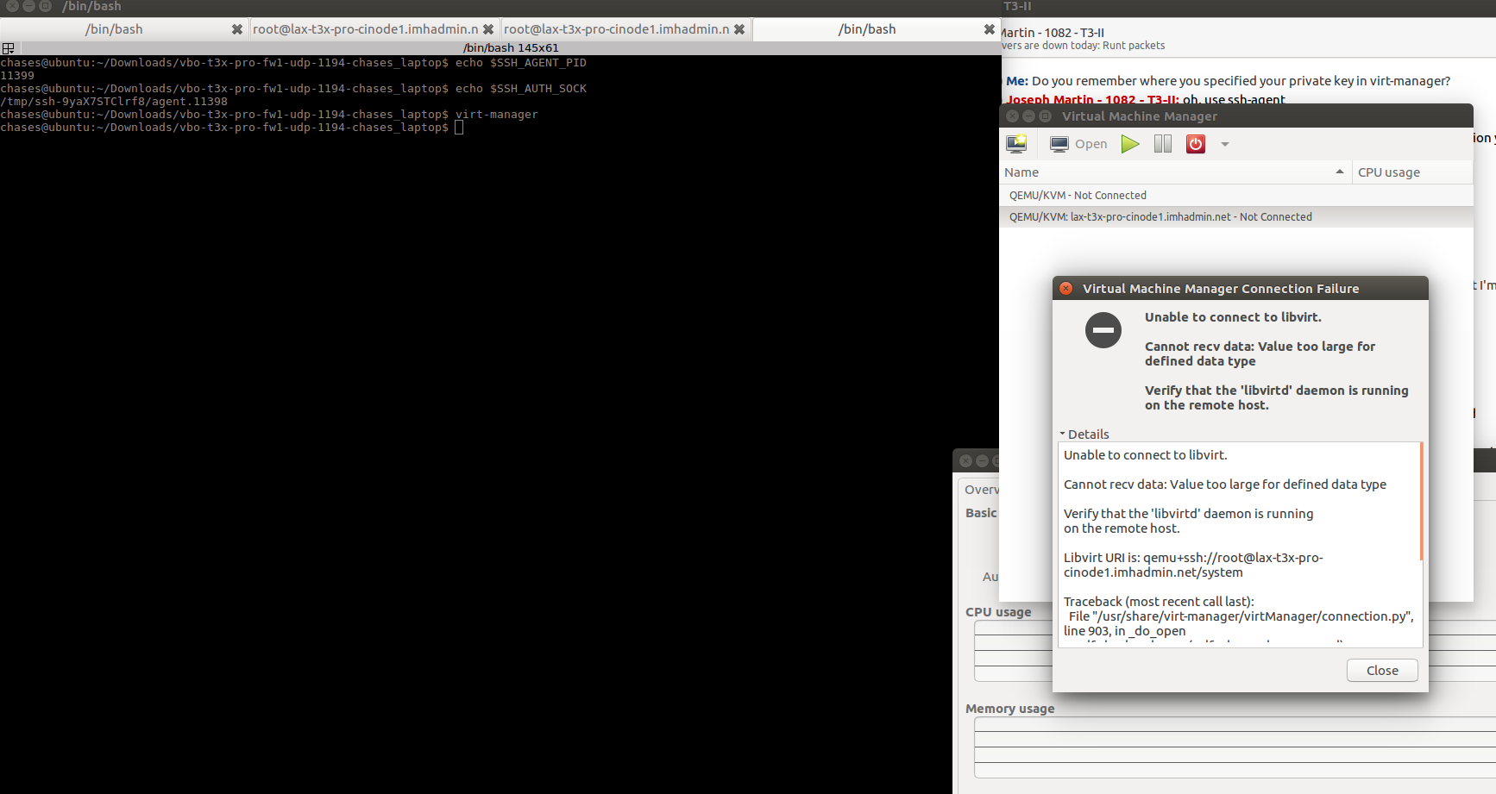Select the lax-t3x-pro-cinode1 QEMU/KVM connection row
The height and width of the screenshot is (794, 1496).
pyautogui.click(x=1160, y=217)
